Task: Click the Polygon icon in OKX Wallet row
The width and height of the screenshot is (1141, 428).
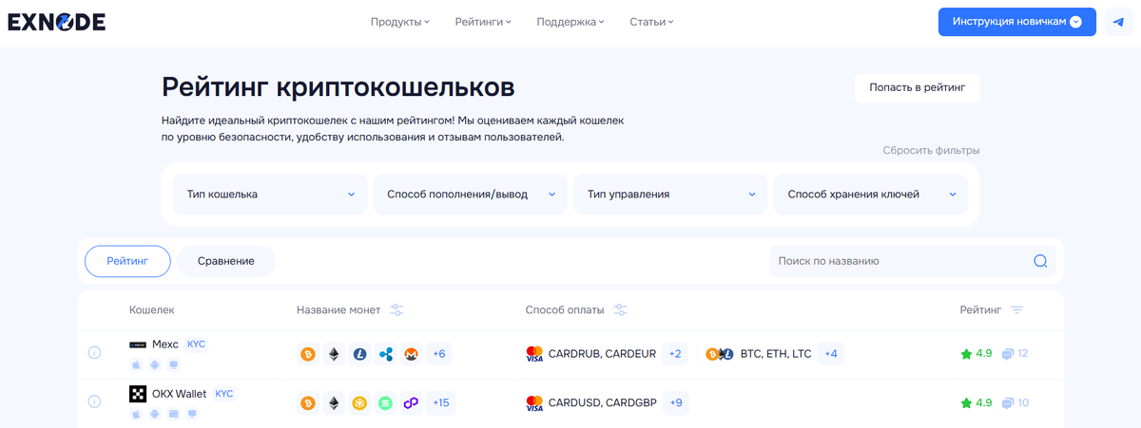Action: 411,403
